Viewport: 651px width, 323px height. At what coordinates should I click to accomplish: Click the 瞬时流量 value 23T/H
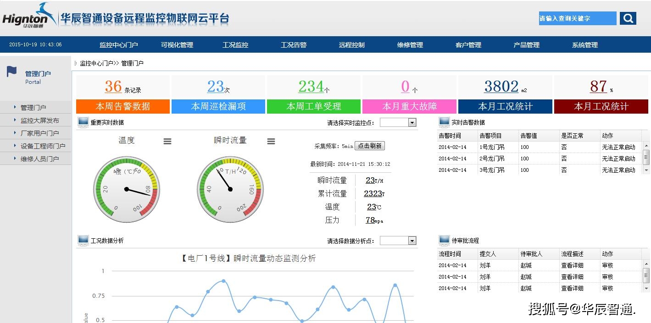[374, 181]
